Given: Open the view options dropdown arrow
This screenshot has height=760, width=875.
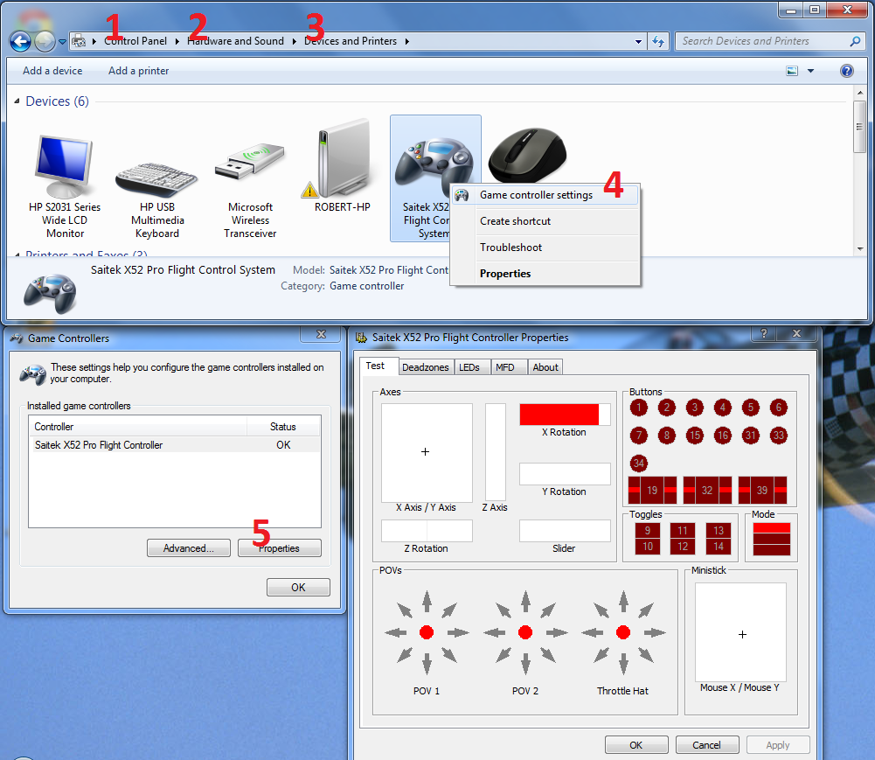Looking at the screenshot, I should (x=811, y=71).
